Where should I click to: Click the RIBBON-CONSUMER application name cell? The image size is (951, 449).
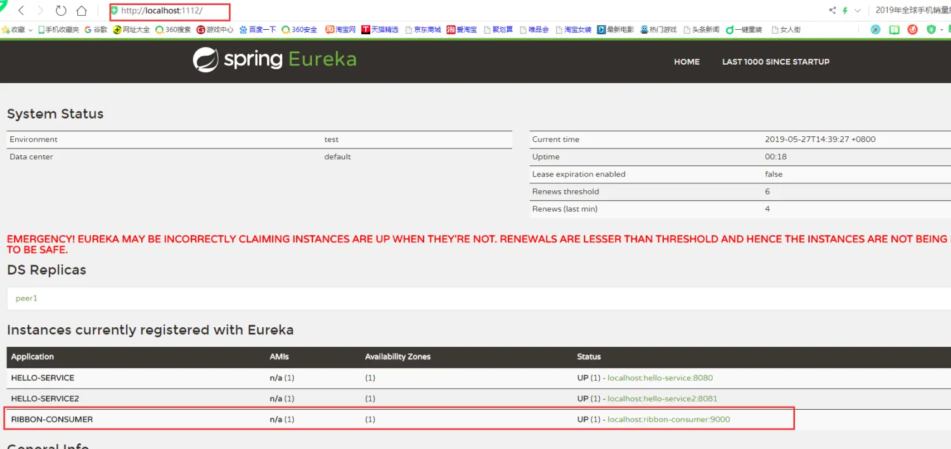pos(52,419)
